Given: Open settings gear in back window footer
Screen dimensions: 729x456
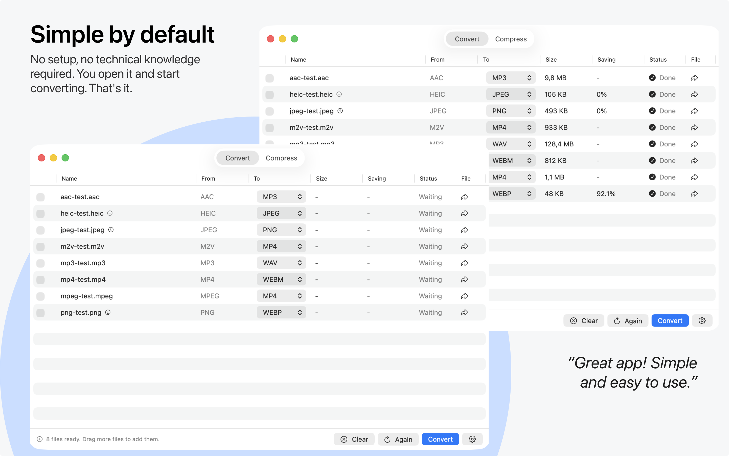Looking at the screenshot, I should [702, 320].
